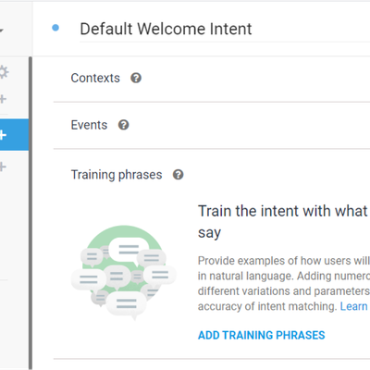Click the sidebar vertical scrollbar

(x=31, y=213)
